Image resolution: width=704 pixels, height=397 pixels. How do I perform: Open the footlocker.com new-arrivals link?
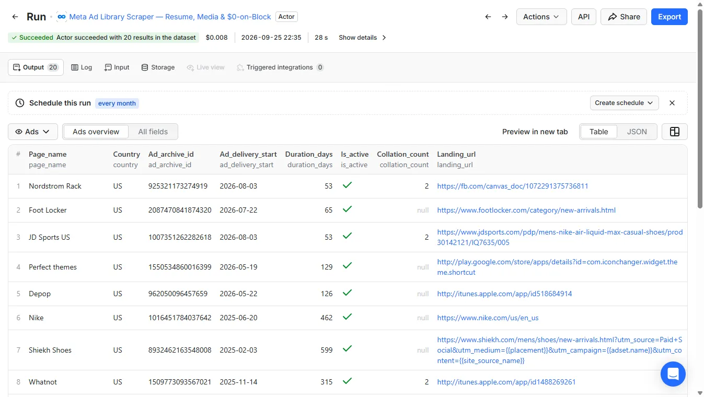point(526,210)
